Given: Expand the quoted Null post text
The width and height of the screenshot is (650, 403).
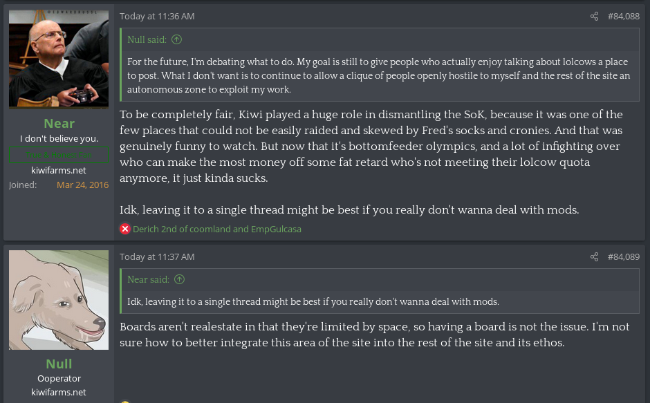Looking at the screenshot, I should tap(378, 75).
